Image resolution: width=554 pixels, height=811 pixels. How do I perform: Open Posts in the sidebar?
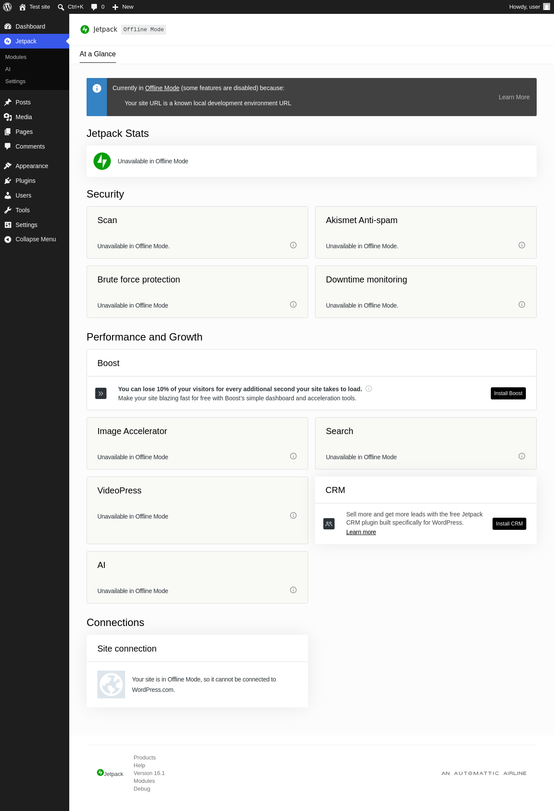[x=35, y=102]
